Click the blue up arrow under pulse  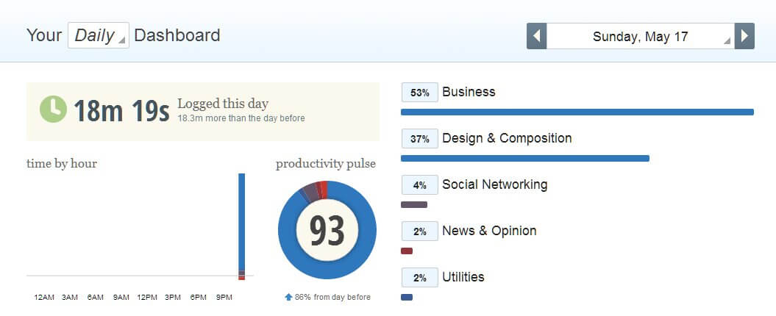click(x=288, y=297)
